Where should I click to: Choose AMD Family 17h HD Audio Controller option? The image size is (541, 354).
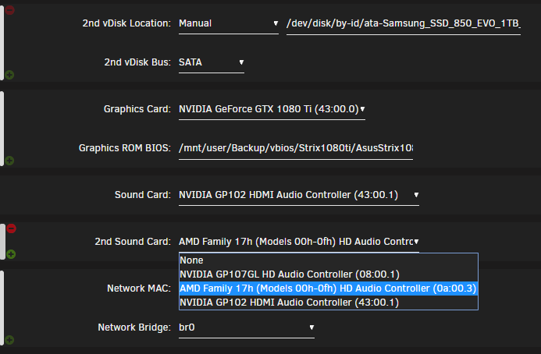[328, 289]
